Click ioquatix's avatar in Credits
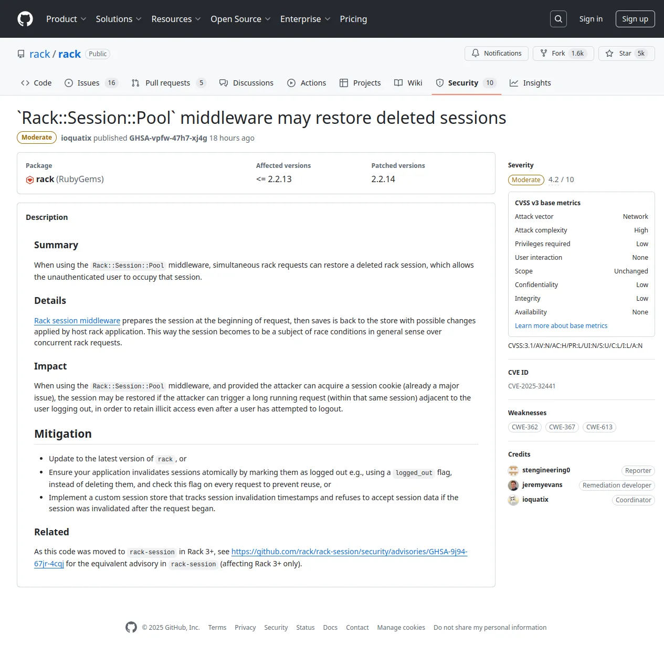 [513, 500]
